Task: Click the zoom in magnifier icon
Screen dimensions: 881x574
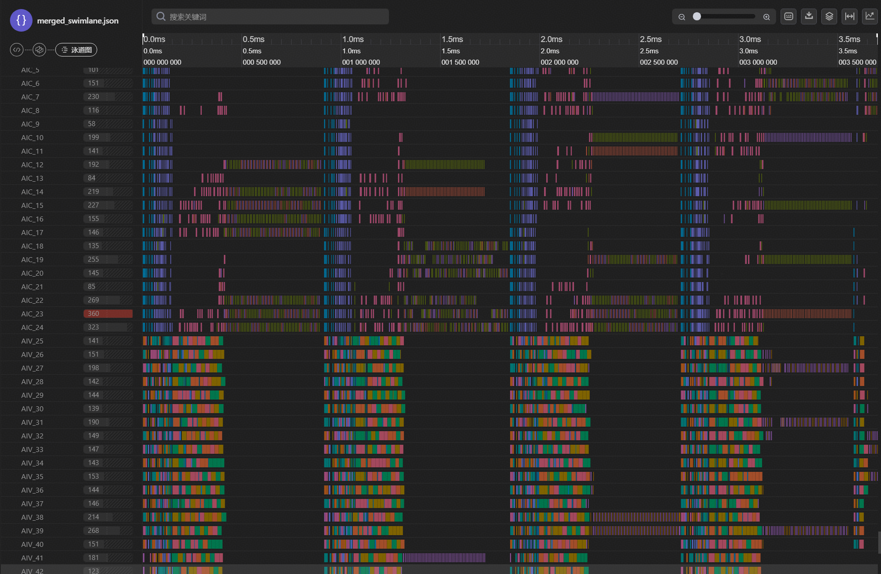Action: point(767,17)
